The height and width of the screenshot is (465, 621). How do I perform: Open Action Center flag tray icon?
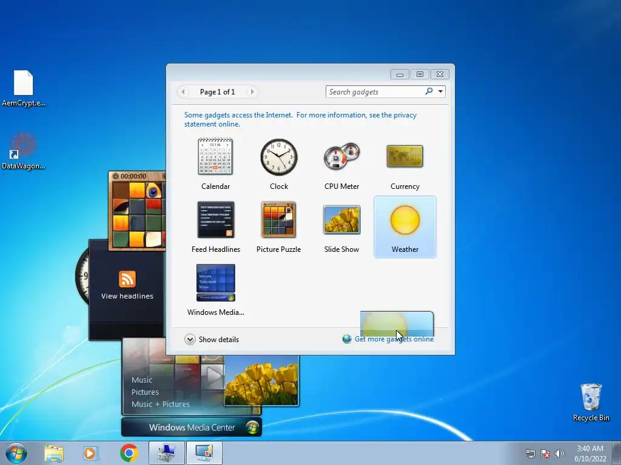coord(545,453)
